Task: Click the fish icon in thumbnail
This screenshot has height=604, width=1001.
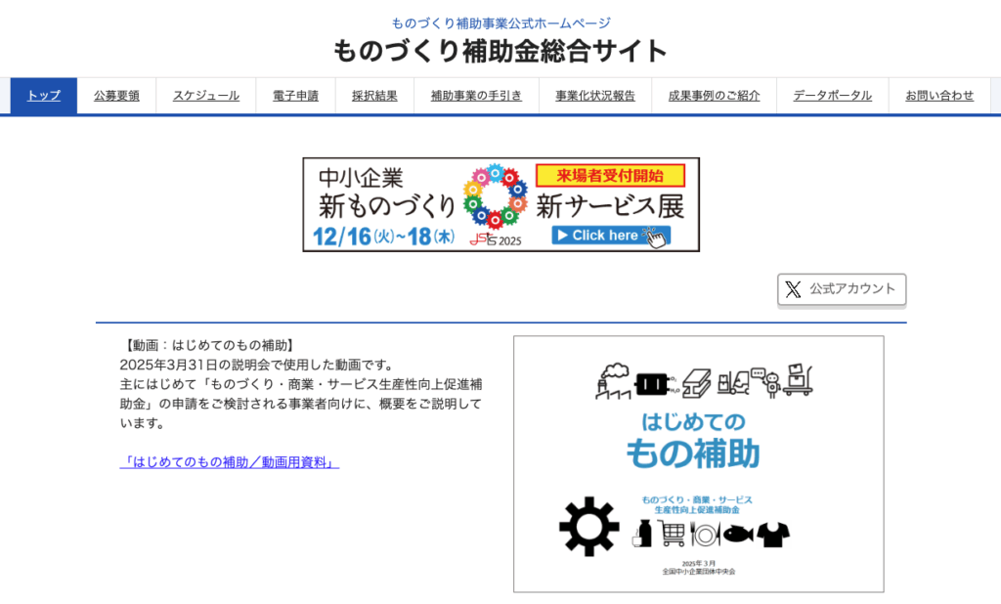Action: point(738,534)
